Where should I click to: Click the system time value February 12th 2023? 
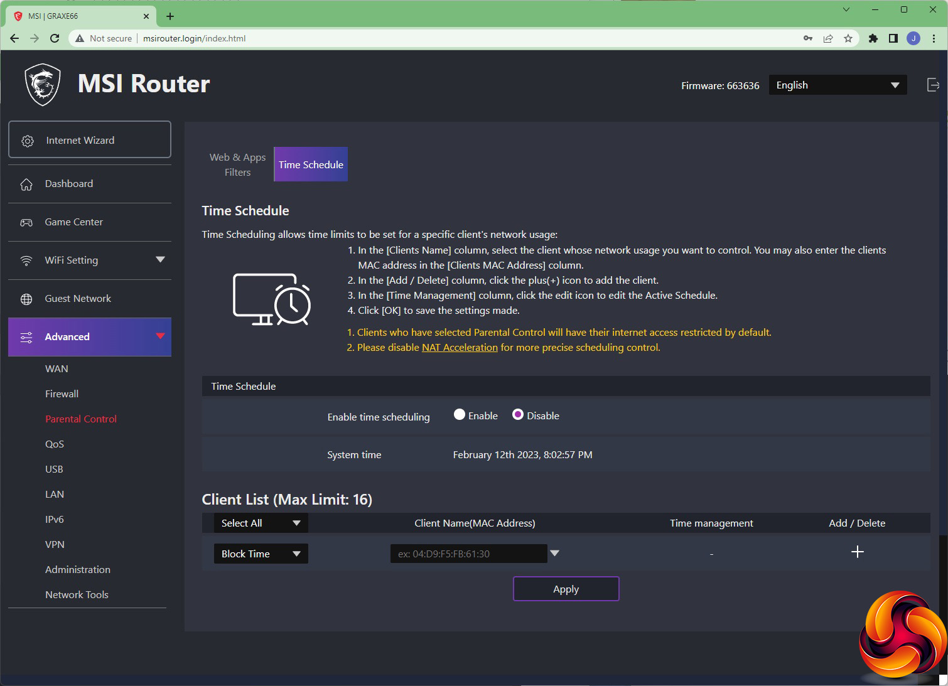click(522, 455)
